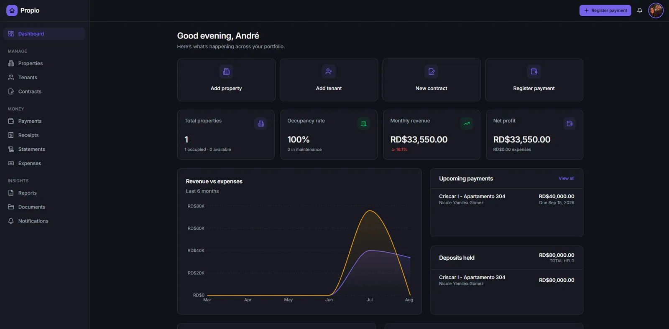Image resolution: width=669 pixels, height=329 pixels.
Task: Click the Net profit wallet icon
Action: (x=569, y=124)
